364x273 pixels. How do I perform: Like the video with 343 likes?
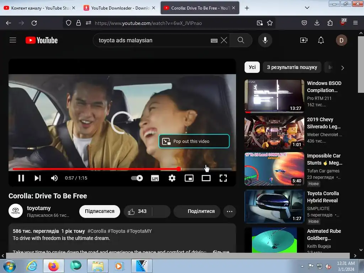tap(138, 211)
